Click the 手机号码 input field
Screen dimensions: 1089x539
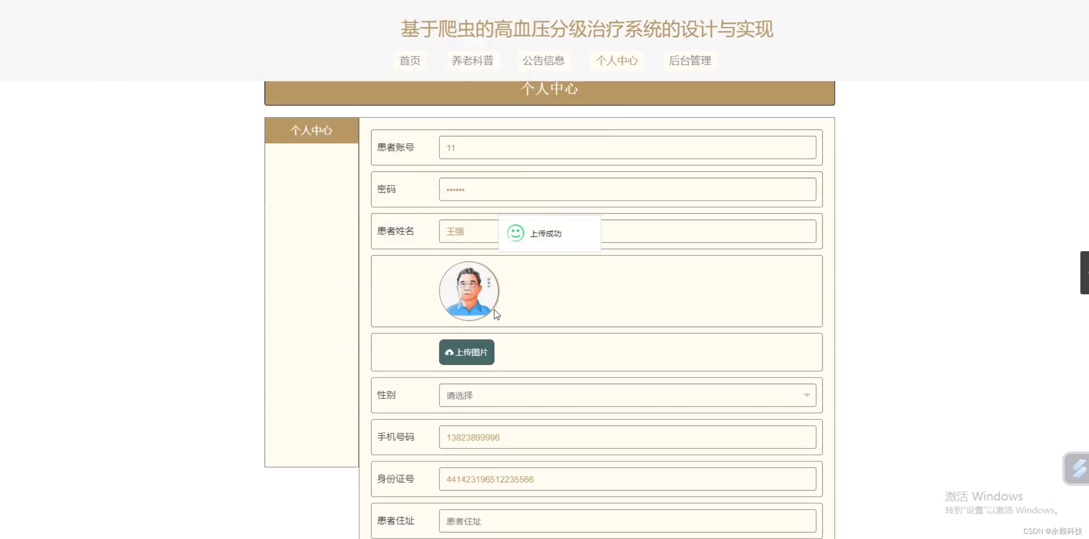[x=627, y=437]
